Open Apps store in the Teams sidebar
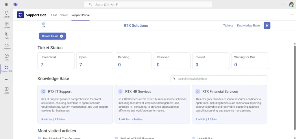This screenshot has width=296, height=139. (7, 90)
